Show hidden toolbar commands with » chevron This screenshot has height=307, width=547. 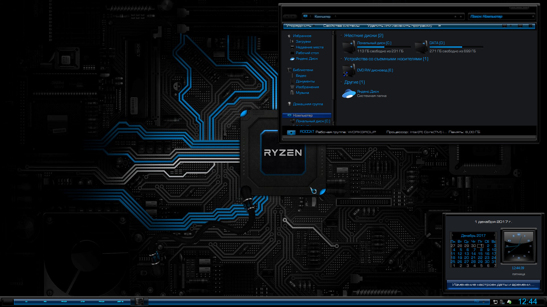(x=440, y=26)
